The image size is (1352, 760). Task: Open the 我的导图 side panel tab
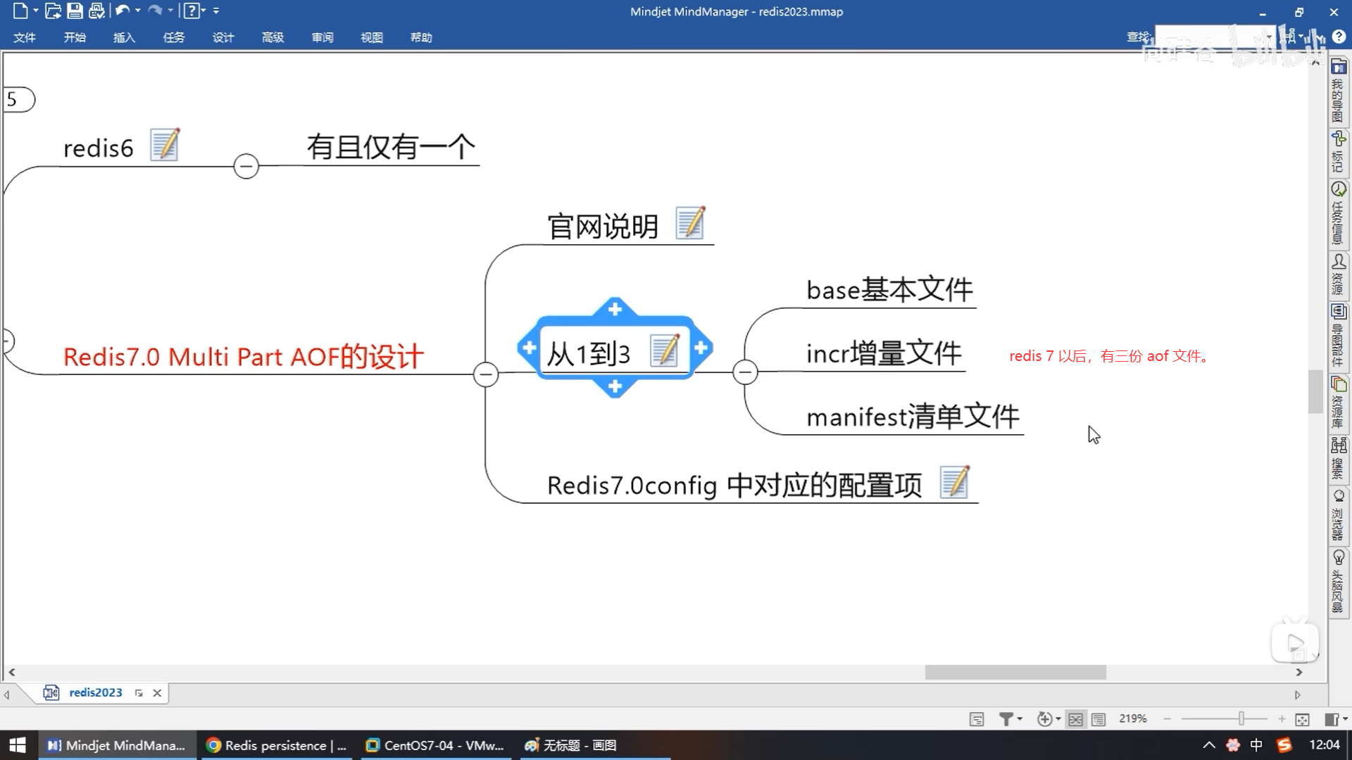coord(1338,91)
